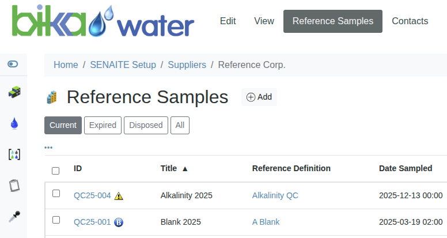The image size is (447, 238).
Task: Show the Disposed reference samples
Action: [x=146, y=125]
